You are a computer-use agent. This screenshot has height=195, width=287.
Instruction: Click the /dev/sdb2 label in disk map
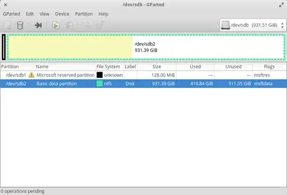click(145, 44)
